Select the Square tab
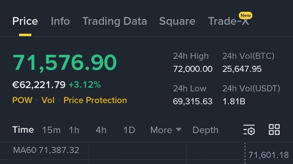 177,21
